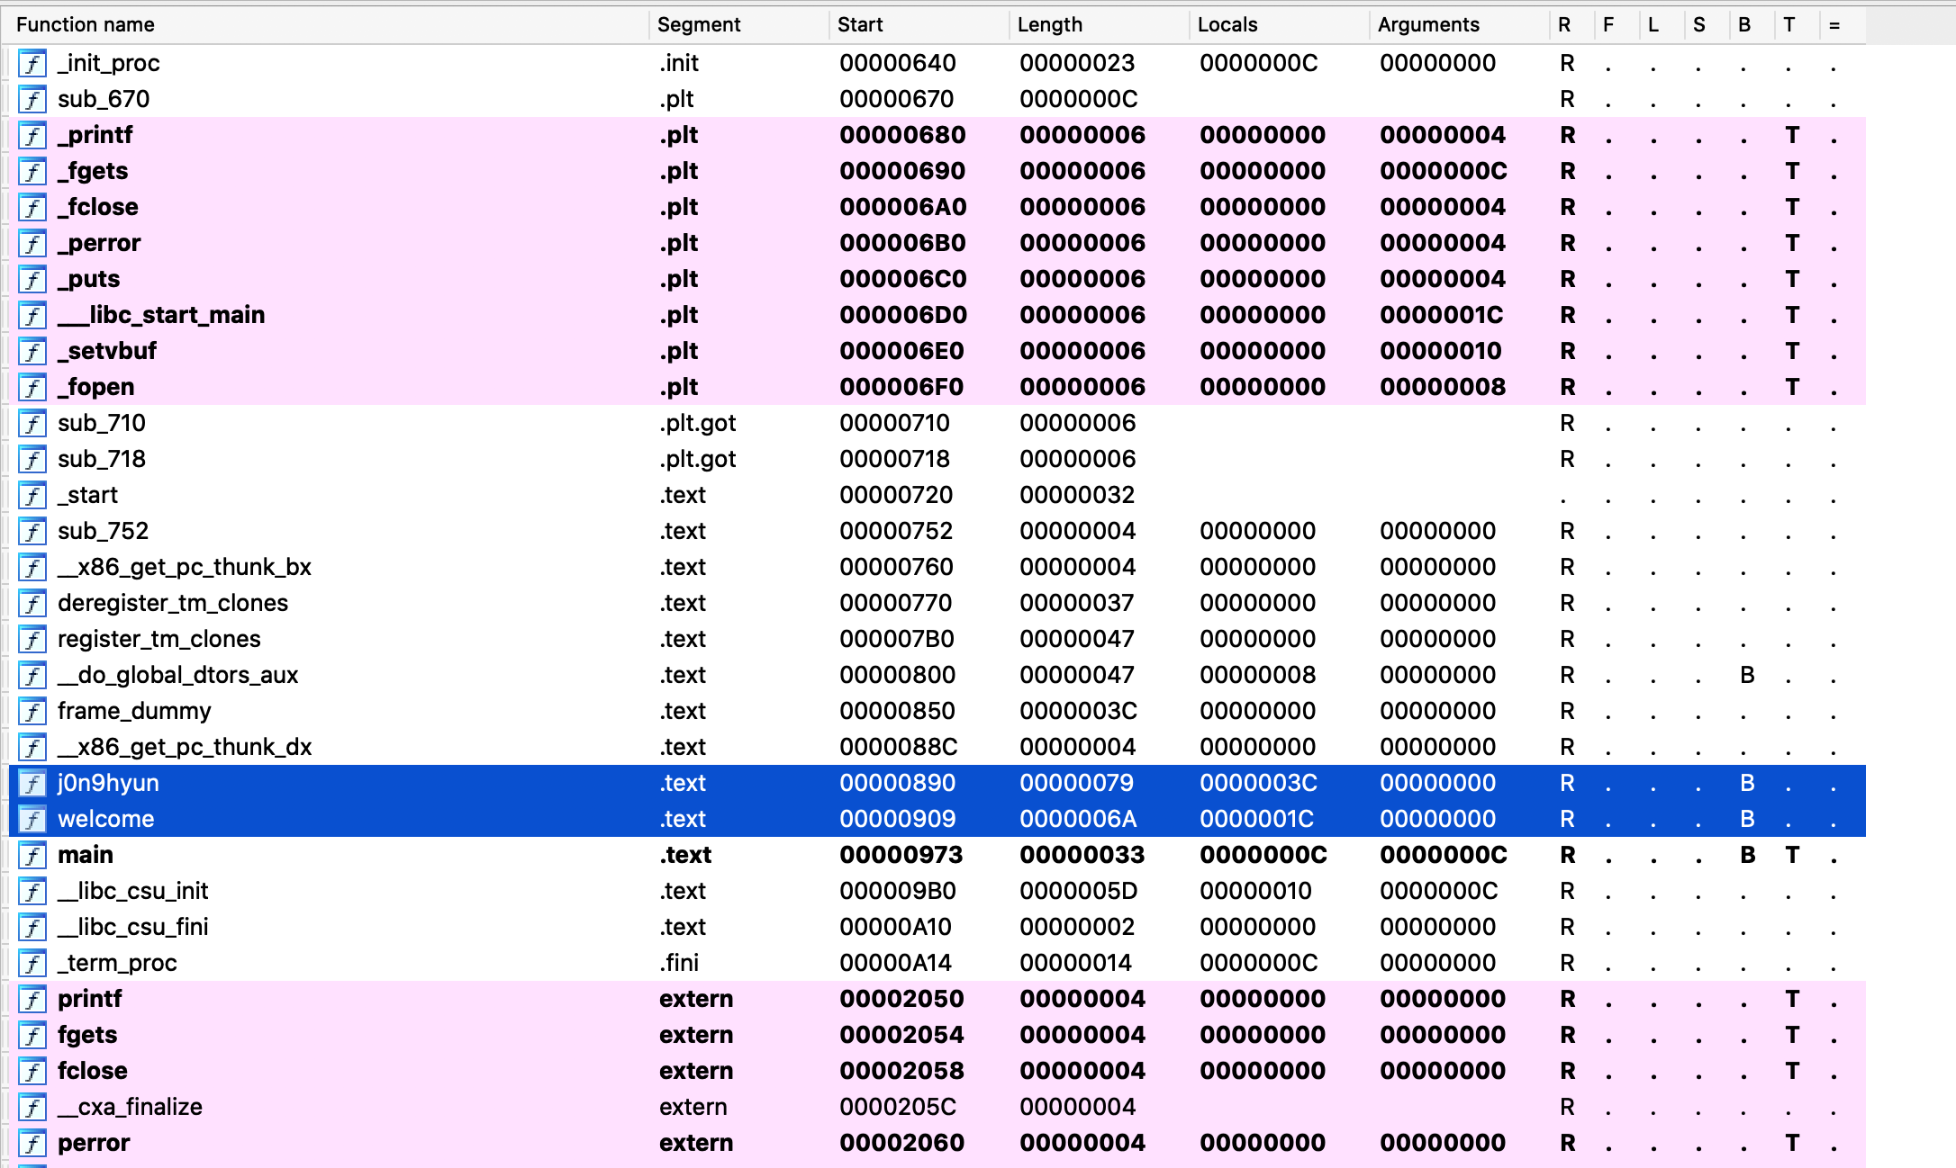The image size is (1956, 1168).
Task: Sort by the Function name column header
Action: tap(86, 25)
